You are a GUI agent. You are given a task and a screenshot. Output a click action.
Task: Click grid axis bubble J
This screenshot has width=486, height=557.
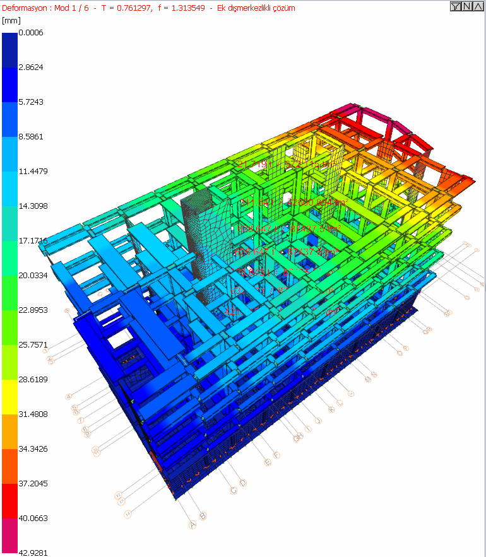coord(318,421)
